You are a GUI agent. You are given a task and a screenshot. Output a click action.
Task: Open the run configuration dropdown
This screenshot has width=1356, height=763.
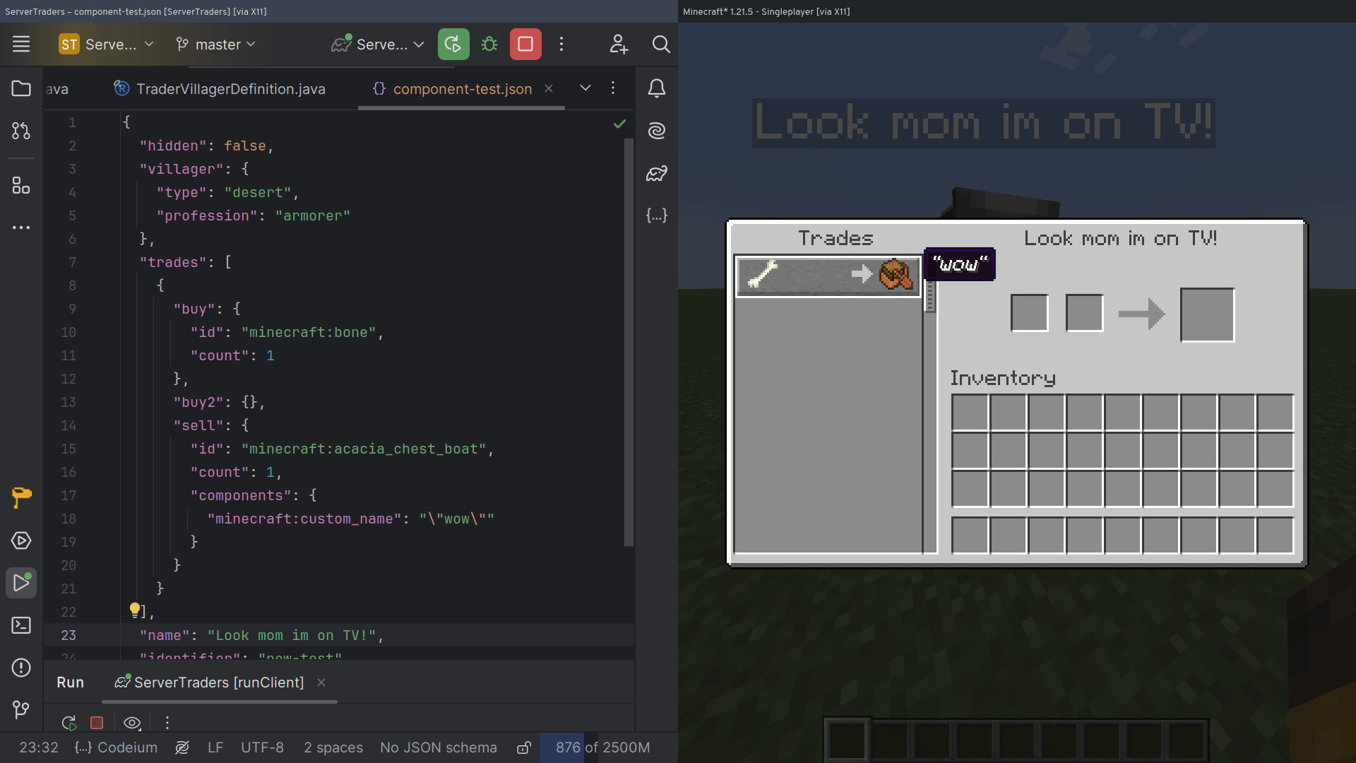point(378,44)
